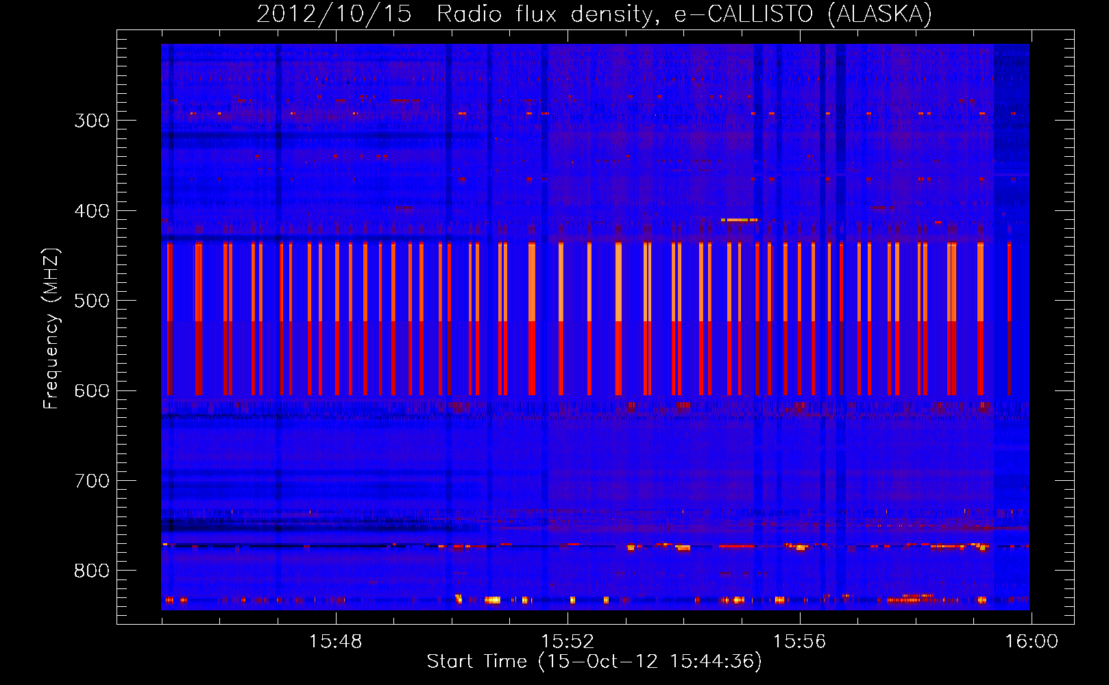
Task: Click the Start Time axis label
Action: tap(594, 661)
